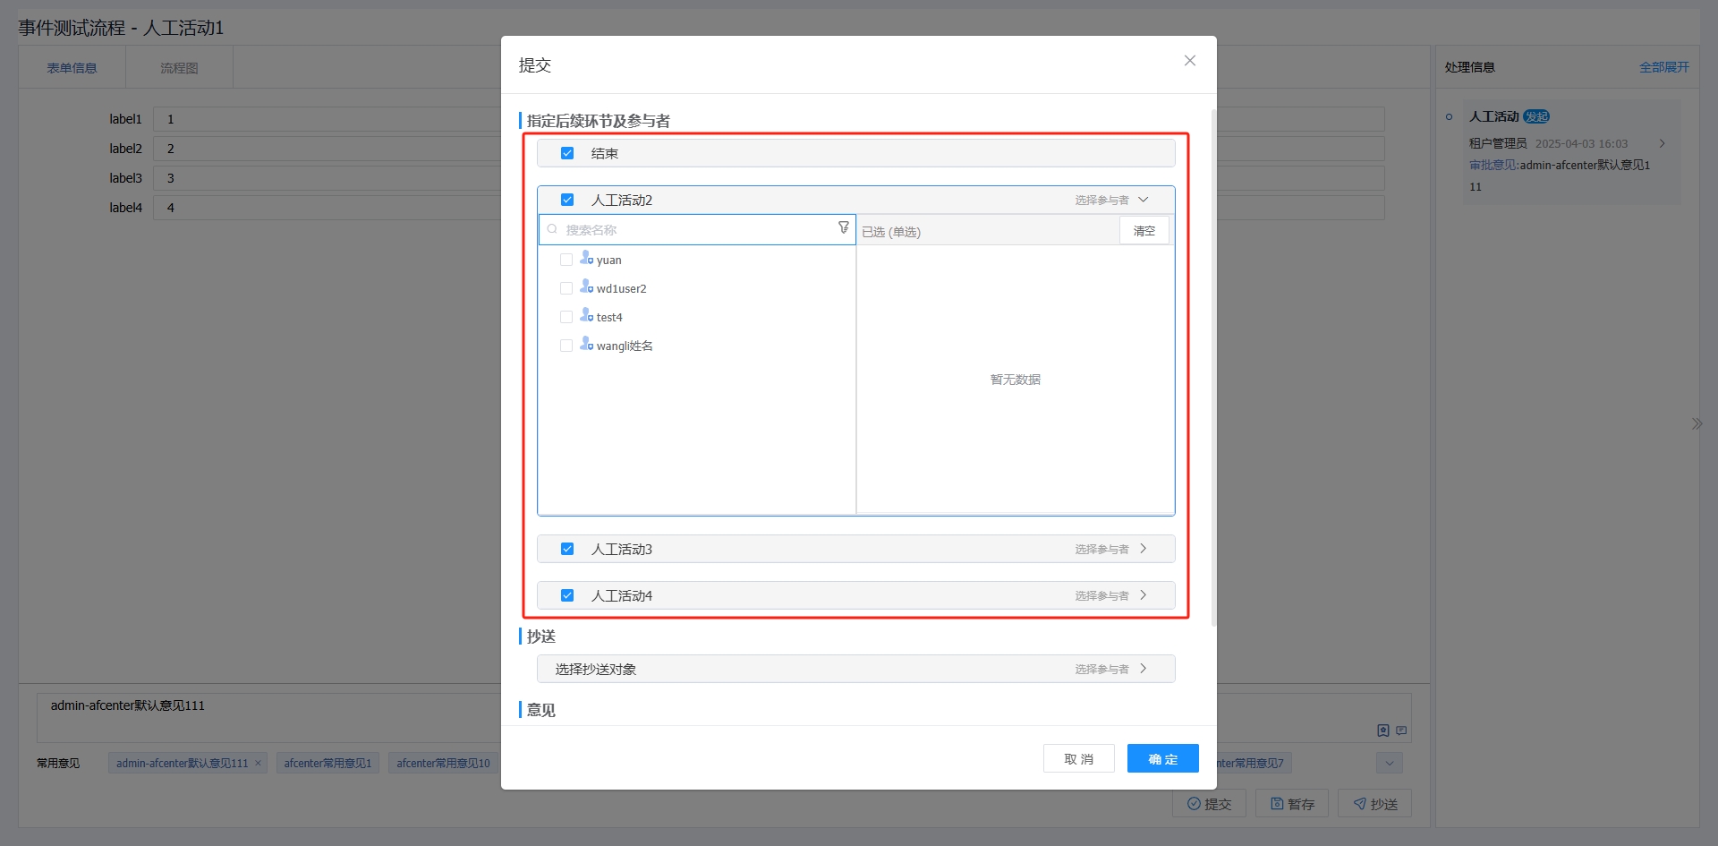This screenshot has height=846, width=1718.
Task: Click the organization icon next to wangli姓名
Action: (x=586, y=344)
